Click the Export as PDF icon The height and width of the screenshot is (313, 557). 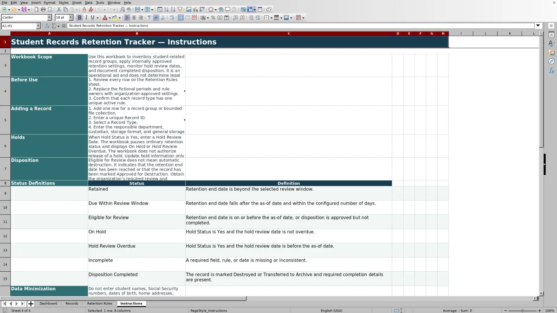pos(37,9)
